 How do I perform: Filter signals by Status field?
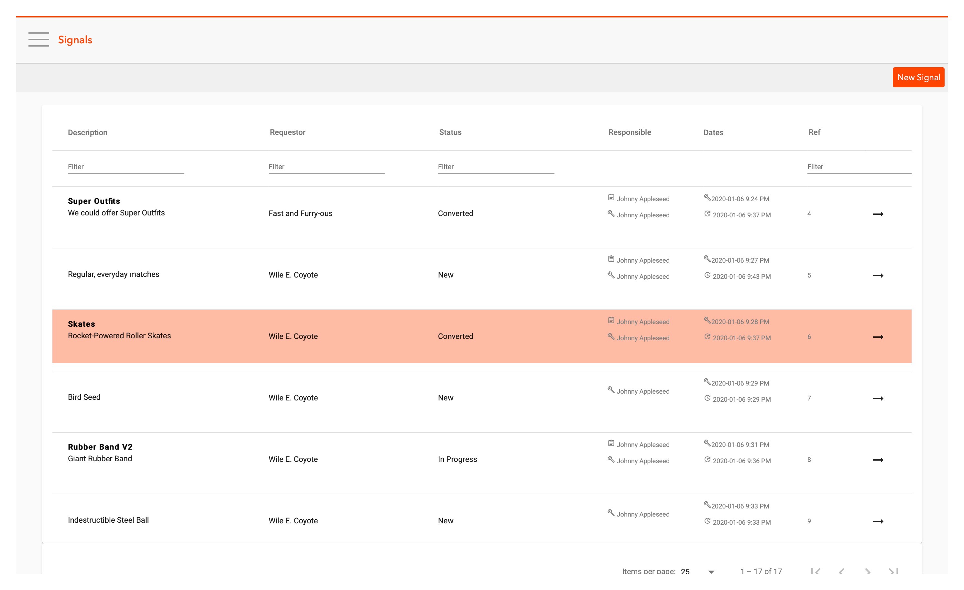click(x=497, y=167)
